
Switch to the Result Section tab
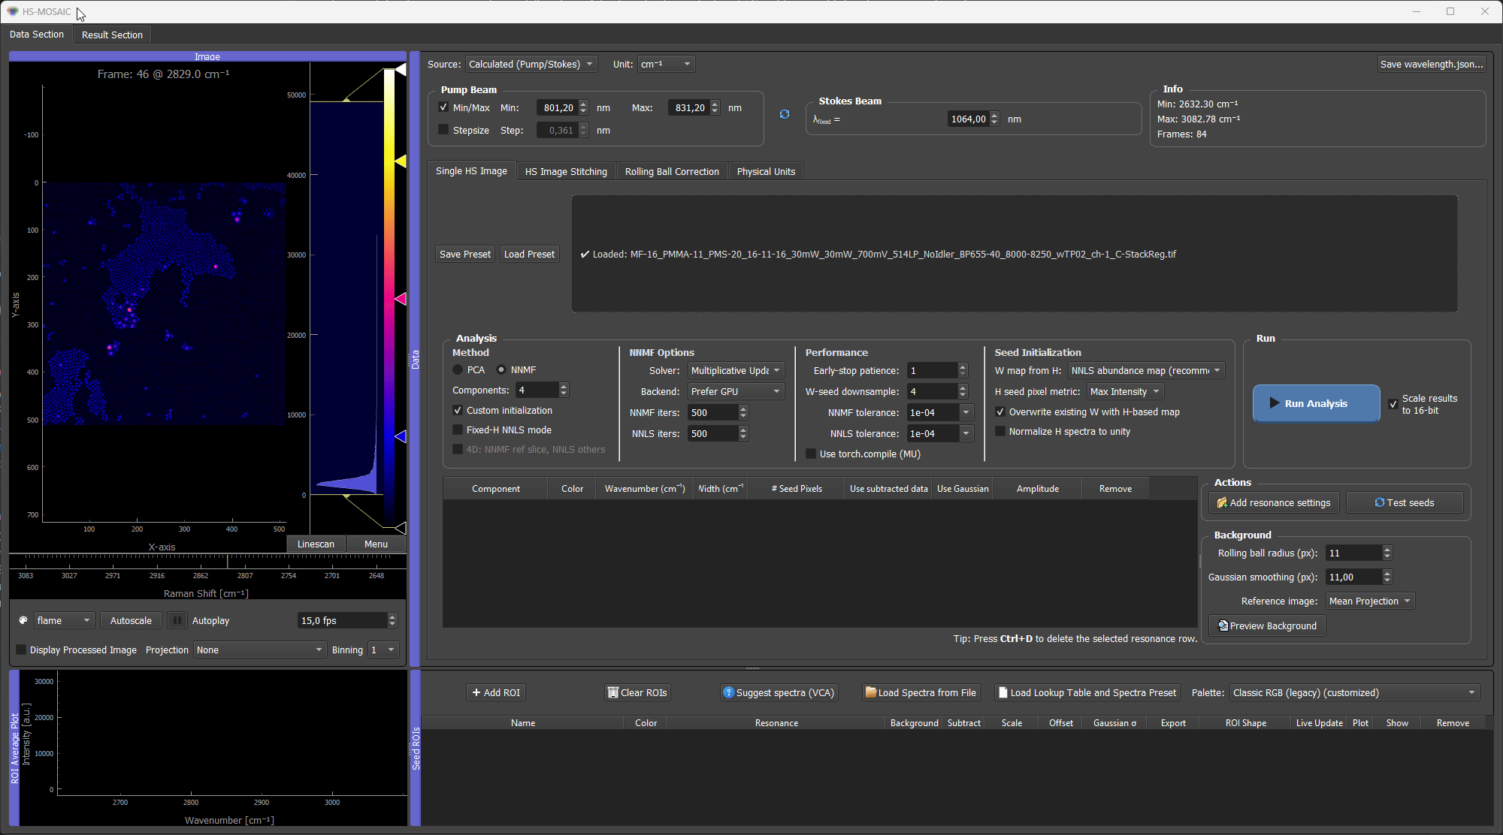[112, 35]
